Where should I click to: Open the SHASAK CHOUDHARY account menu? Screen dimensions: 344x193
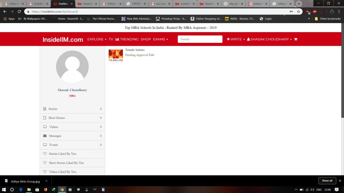[x=269, y=39]
